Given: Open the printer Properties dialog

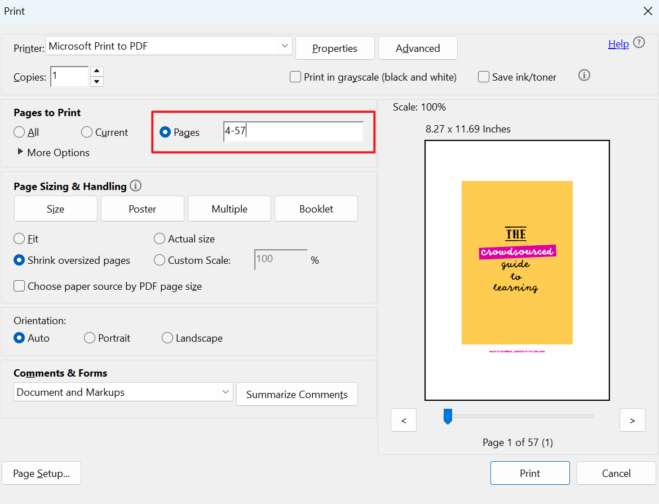Looking at the screenshot, I should [x=334, y=48].
